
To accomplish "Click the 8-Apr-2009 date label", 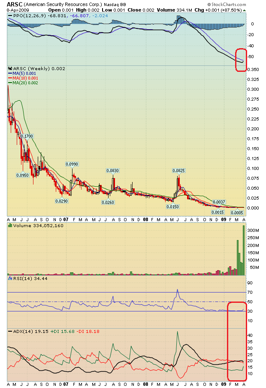I will tap(18, 10).
